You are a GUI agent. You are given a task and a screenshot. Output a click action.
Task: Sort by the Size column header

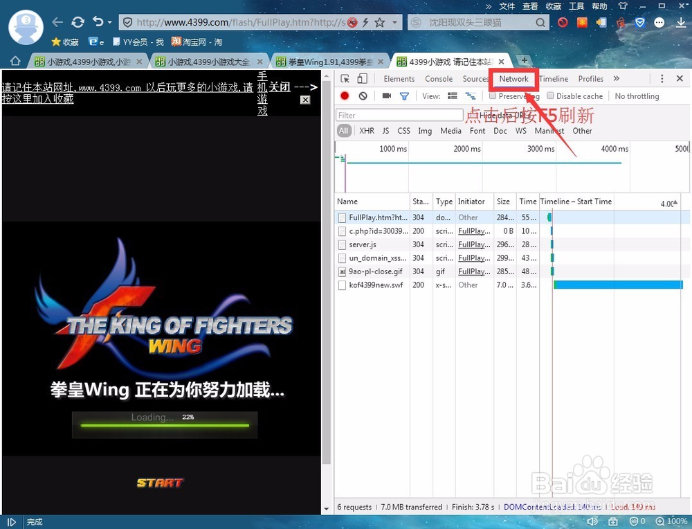pos(504,201)
